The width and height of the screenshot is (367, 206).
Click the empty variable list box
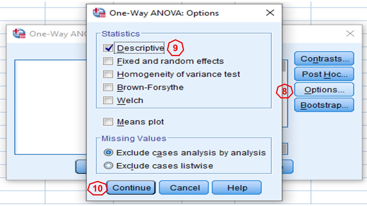[x=50, y=107]
